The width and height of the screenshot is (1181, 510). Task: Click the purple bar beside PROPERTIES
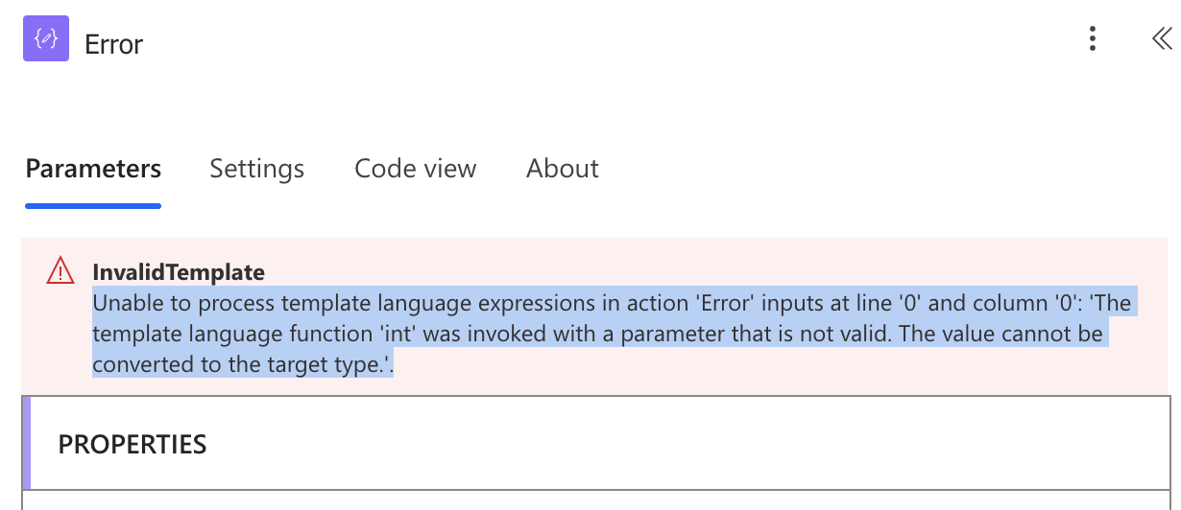(26, 443)
